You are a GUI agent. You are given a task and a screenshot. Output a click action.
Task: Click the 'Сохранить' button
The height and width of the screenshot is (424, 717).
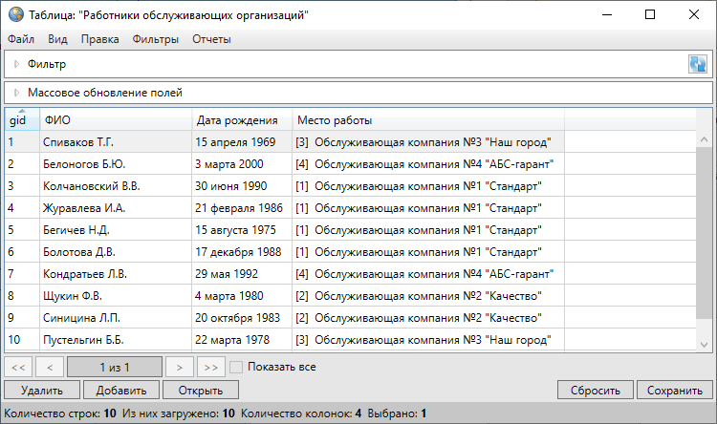[675, 390]
